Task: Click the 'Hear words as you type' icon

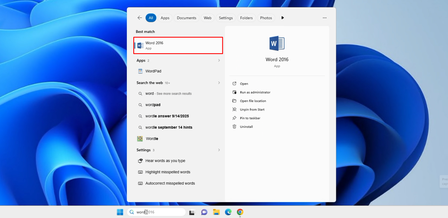Action: coord(140,161)
